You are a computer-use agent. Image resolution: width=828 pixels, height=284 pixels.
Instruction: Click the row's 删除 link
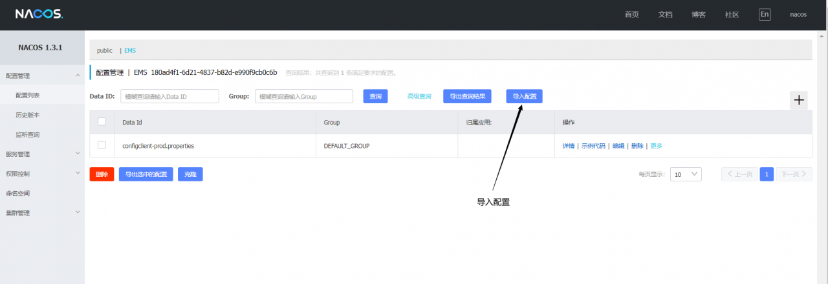(637, 146)
